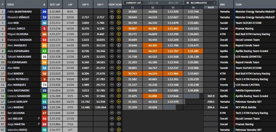
Task: Click team name LCR Honda IDEMITSU
Action: point(248,57)
